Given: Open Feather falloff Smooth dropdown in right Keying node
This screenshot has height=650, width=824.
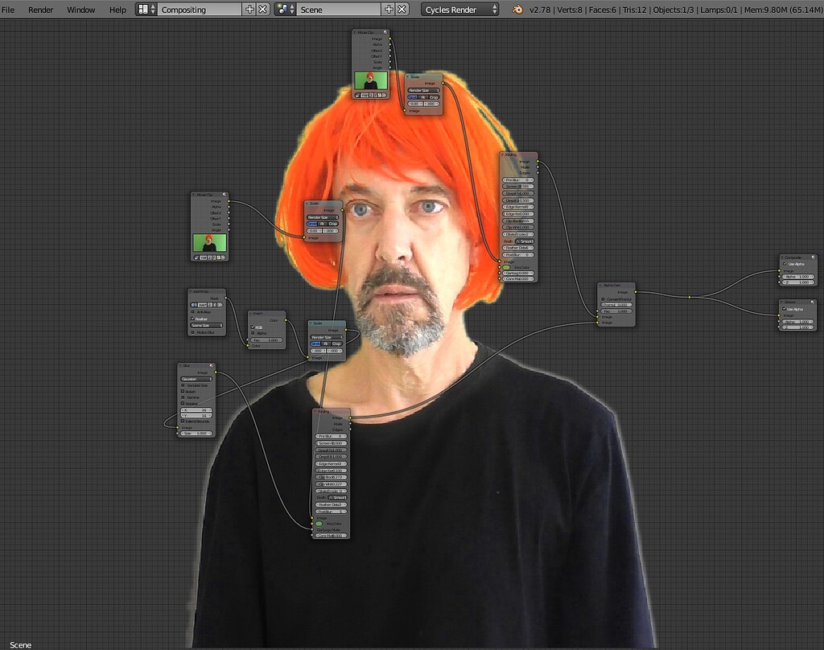Looking at the screenshot, I should [525, 241].
